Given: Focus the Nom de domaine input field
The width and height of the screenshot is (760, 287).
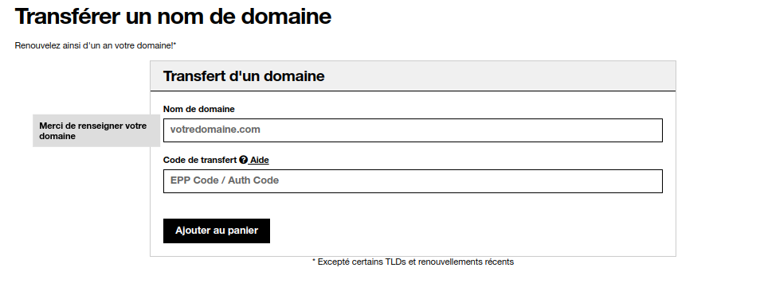Looking at the screenshot, I should click(413, 130).
